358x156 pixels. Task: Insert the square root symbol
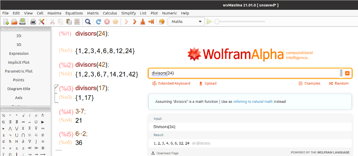23,116
